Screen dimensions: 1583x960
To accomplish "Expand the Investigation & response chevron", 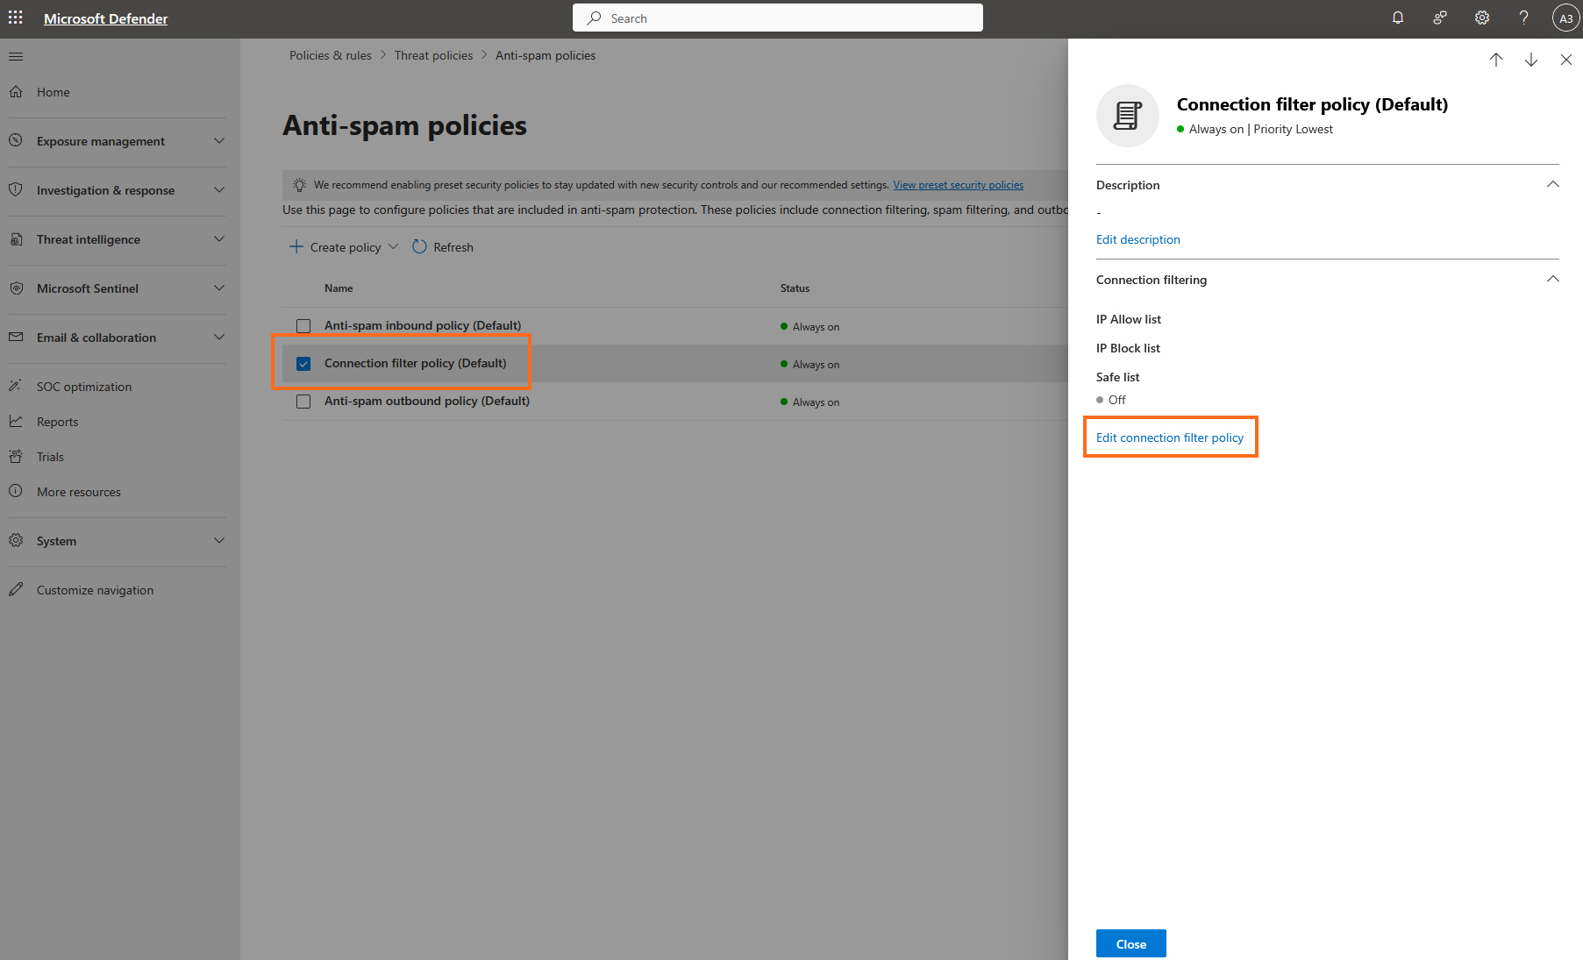I will (219, 189).
